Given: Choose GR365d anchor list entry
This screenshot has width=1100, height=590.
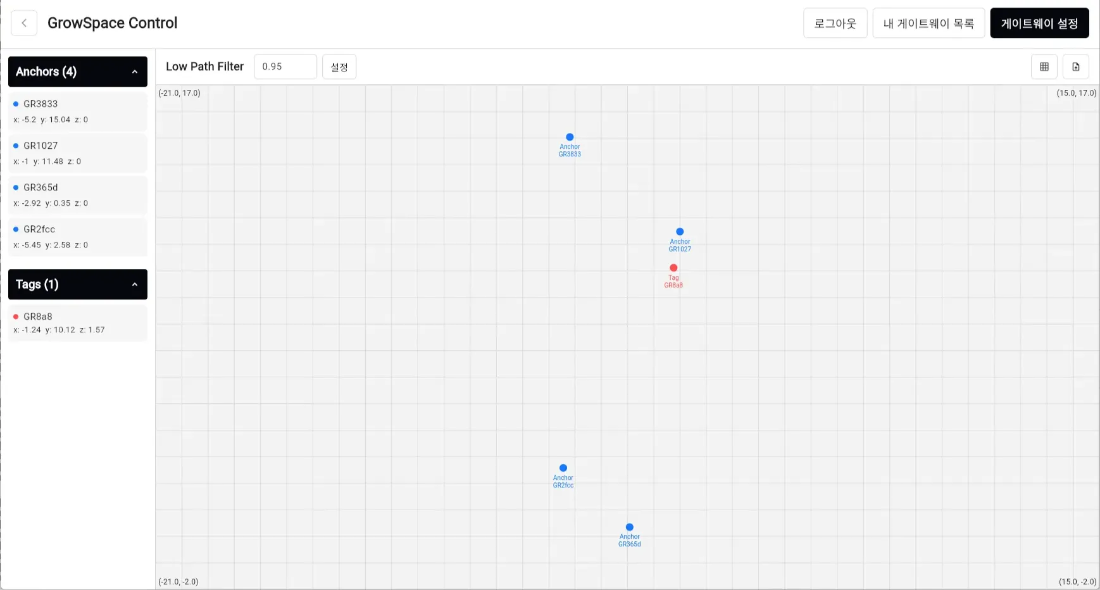Looking at the screenshot, I should pos(77,195).
